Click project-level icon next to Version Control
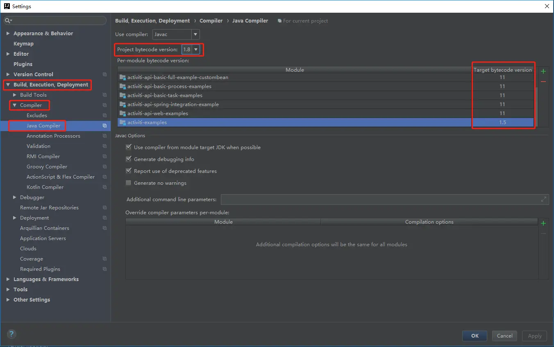This screenshot has height=347, width=554. click(104, 75)
